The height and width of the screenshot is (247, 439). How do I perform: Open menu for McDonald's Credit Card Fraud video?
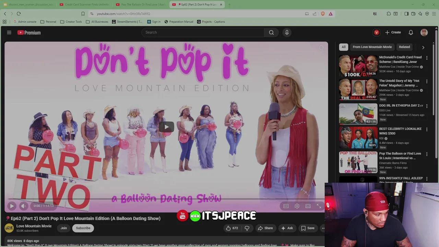pyautogui.click(x=427, y=58)
